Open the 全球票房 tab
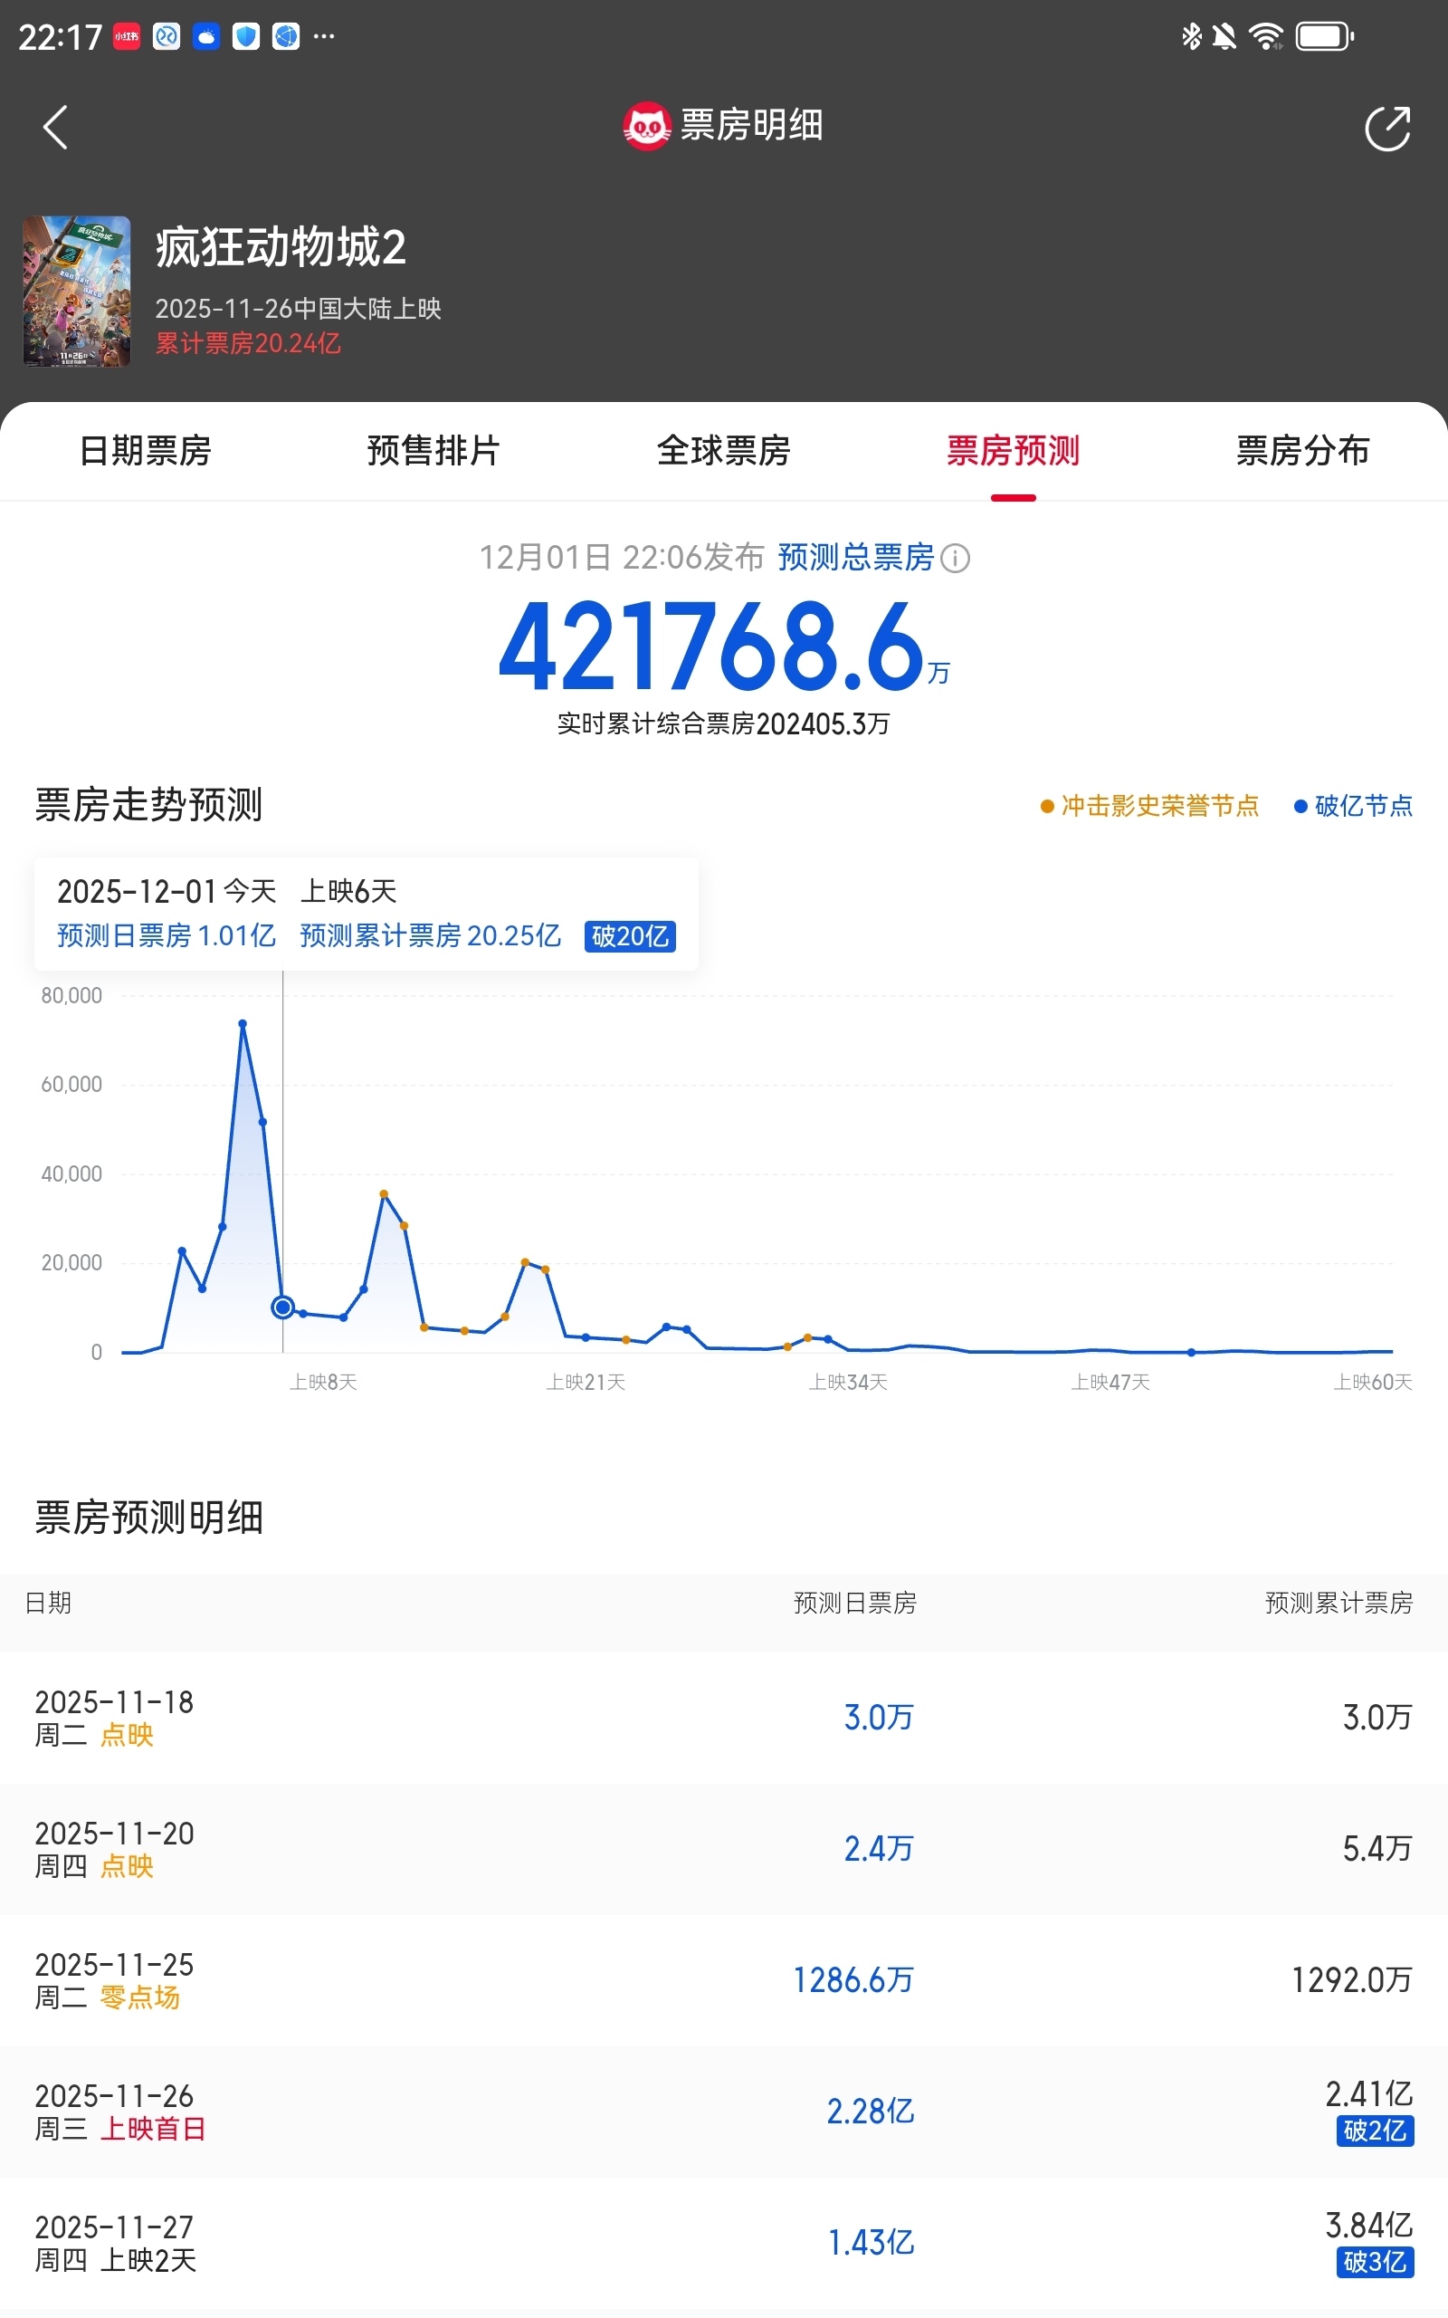The height and width of the screenshot is (2318, 1448). 724,450
